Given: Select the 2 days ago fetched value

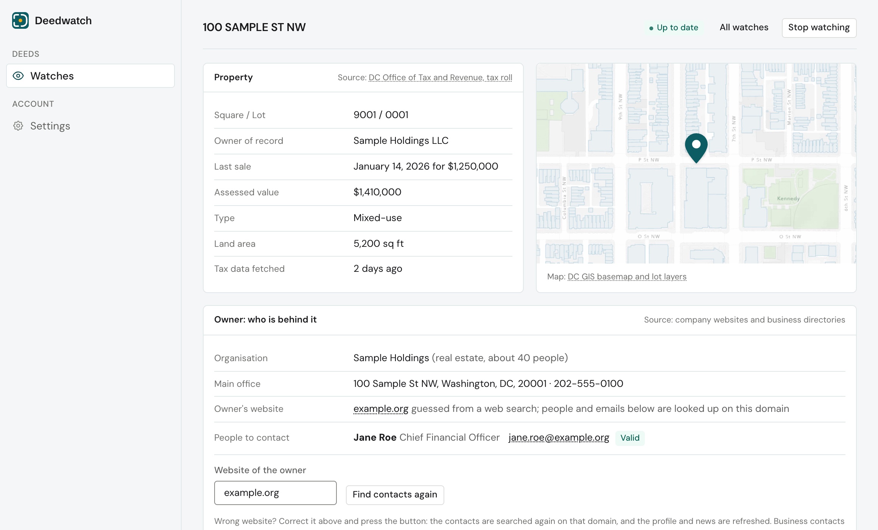Looking at the screenshot, I should point(378,269).
